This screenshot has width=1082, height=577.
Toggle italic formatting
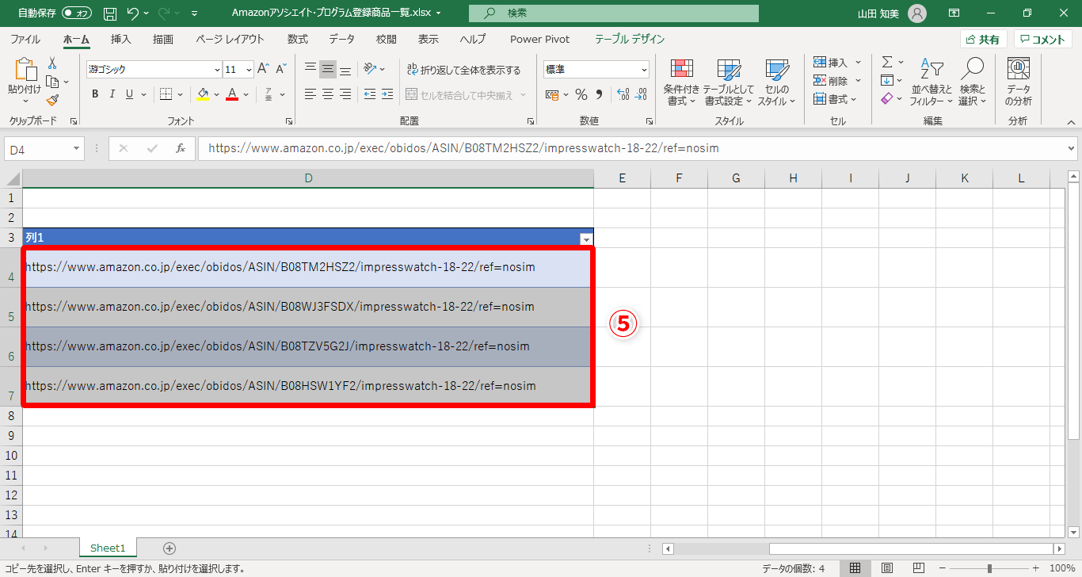[x=112, y=94]
